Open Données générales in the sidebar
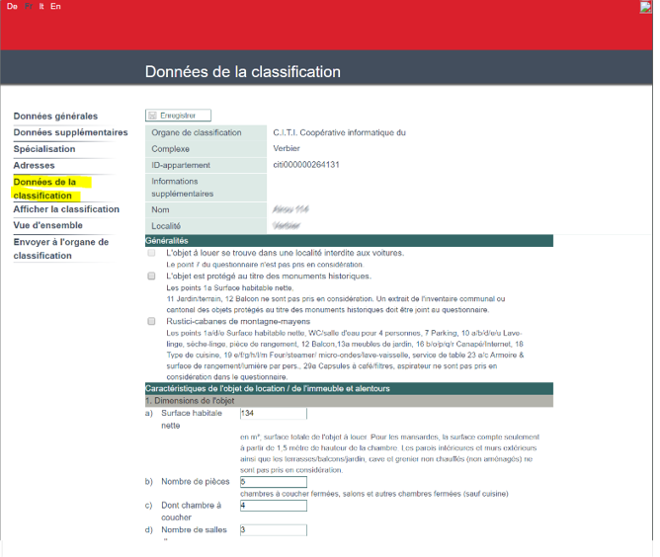 click(55, 117)
